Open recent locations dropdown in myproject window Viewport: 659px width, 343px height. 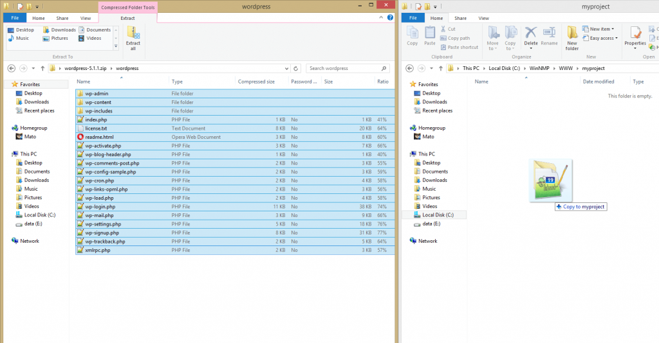pos(431,68)
